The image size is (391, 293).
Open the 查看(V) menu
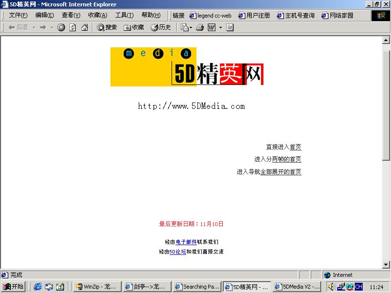tap(71, 15)
